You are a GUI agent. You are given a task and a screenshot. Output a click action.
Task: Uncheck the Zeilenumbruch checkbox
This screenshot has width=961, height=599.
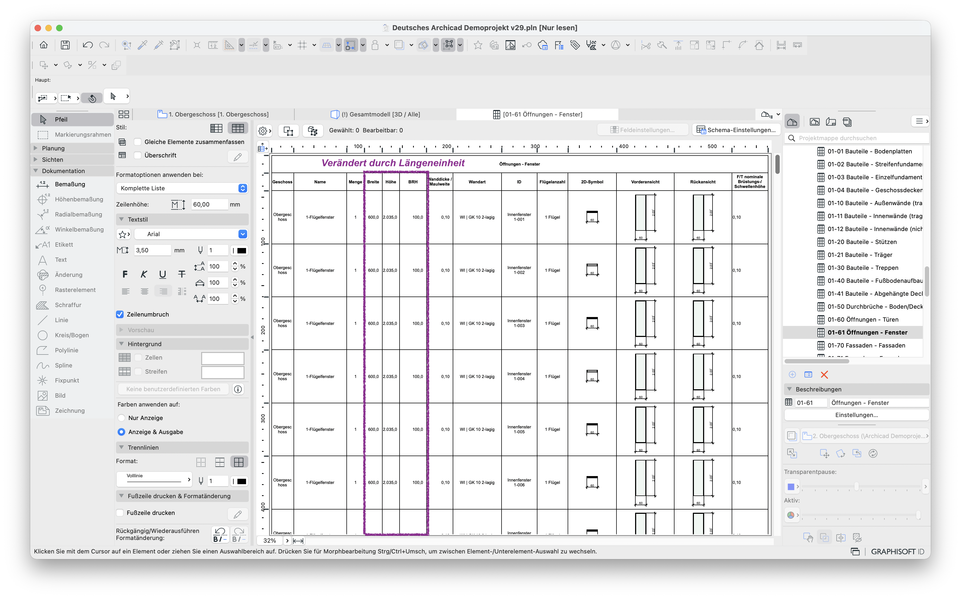pyautogui.click(x=120, y=315)
